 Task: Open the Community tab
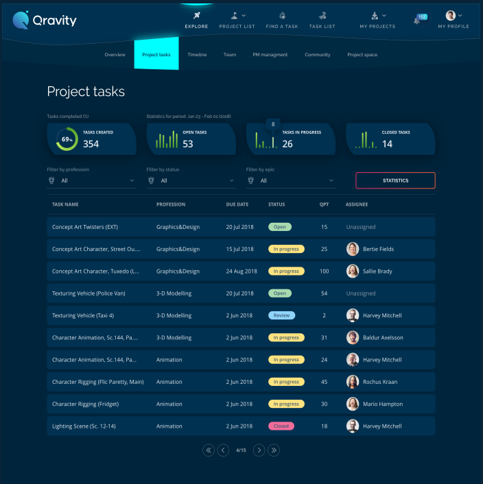pos(318,55)
